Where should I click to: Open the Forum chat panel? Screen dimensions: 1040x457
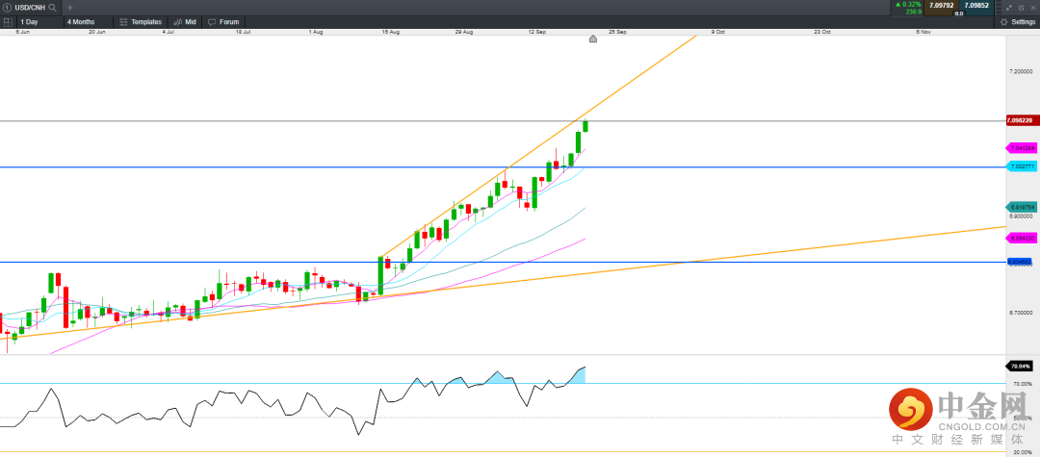(x=223, y=21)
